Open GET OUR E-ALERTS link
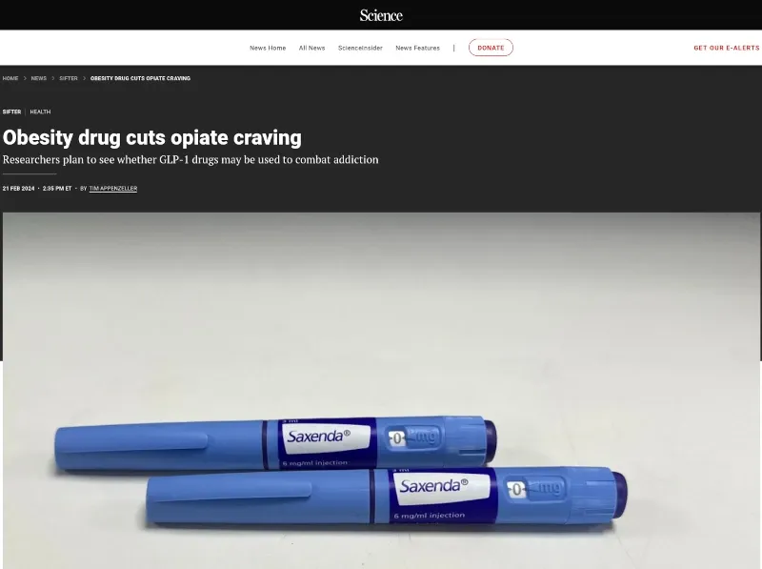This screenshot has width=762, height=569. click(727, 48)
